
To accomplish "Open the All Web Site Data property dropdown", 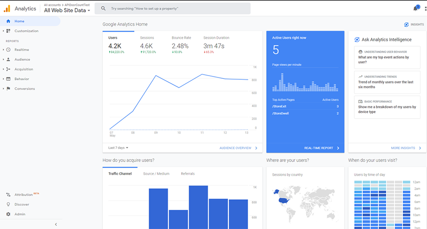I will (67, 11).
